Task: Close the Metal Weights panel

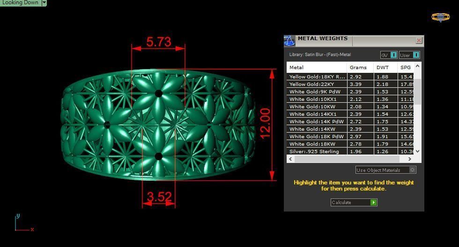Action: (419, 41)
